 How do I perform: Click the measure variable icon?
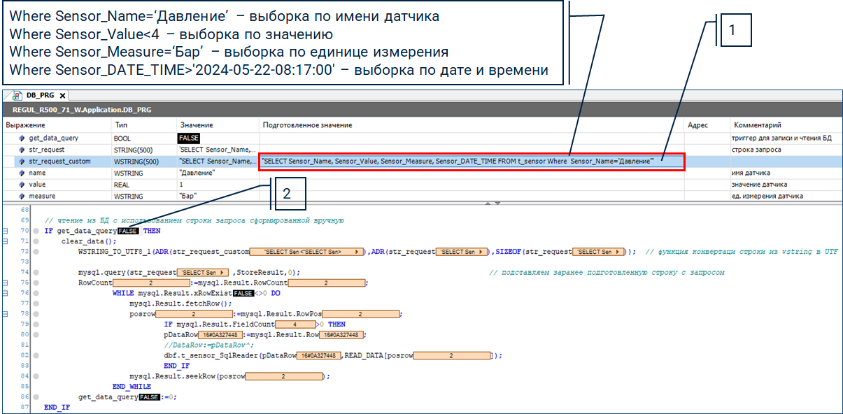point(22,196)
